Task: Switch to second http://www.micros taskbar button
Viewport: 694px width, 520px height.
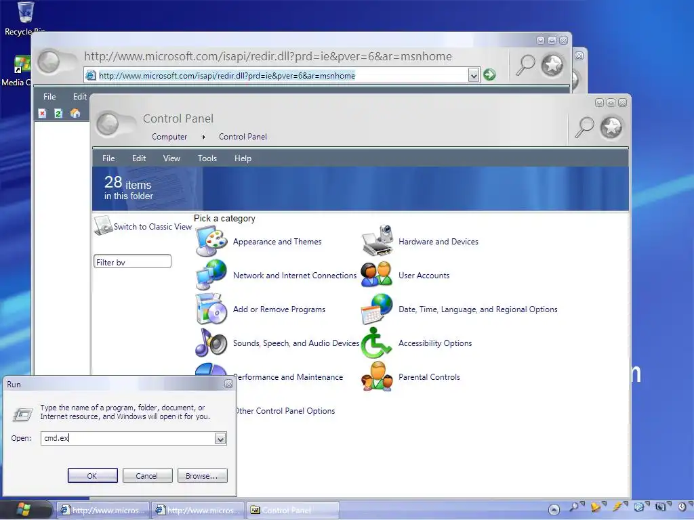Action: click(x=198, y=511)
